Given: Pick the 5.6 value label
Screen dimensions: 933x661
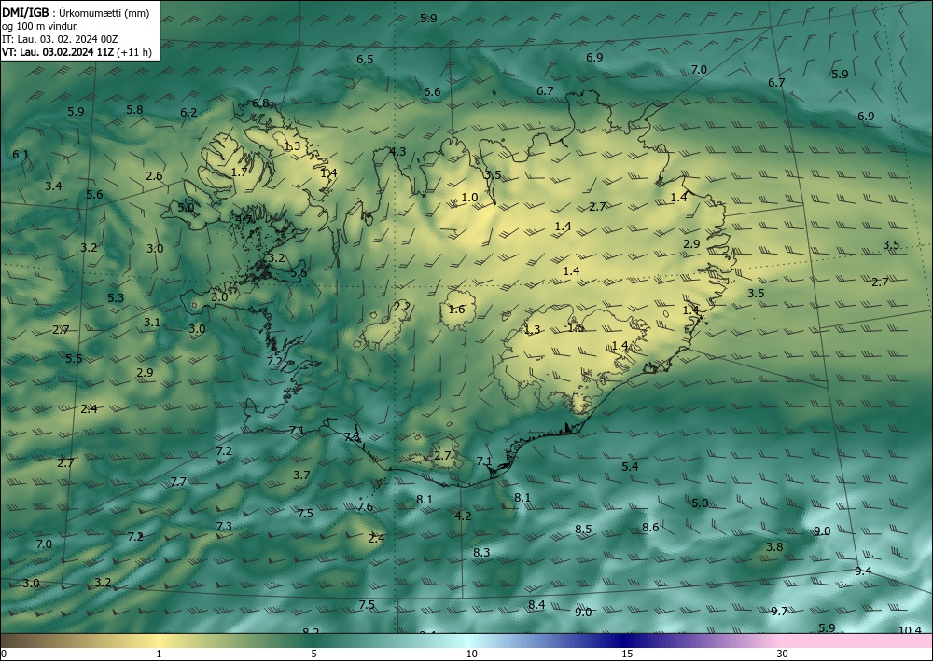Looking at the screenshot, I should click(94, 194).
